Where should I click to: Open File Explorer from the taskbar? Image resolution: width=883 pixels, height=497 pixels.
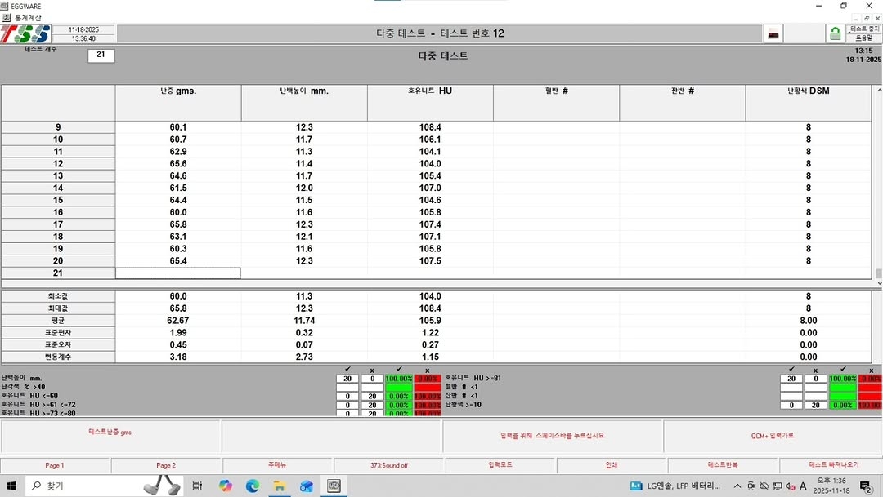tap(280, 486)
